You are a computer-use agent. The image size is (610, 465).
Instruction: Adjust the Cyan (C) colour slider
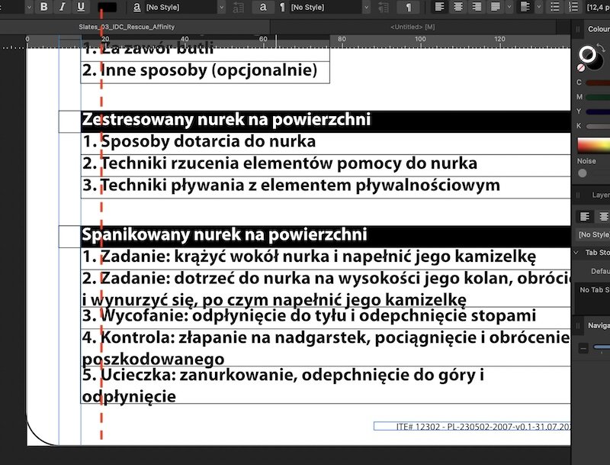point(598,82)
